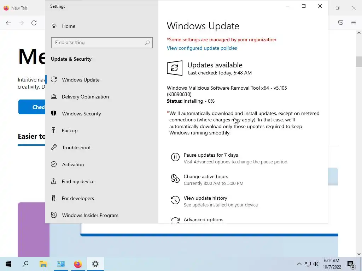Click the blue Check button in Firefox page
Image resolution: width=362 pixels, height=271 pixels.
coord(32,107)
